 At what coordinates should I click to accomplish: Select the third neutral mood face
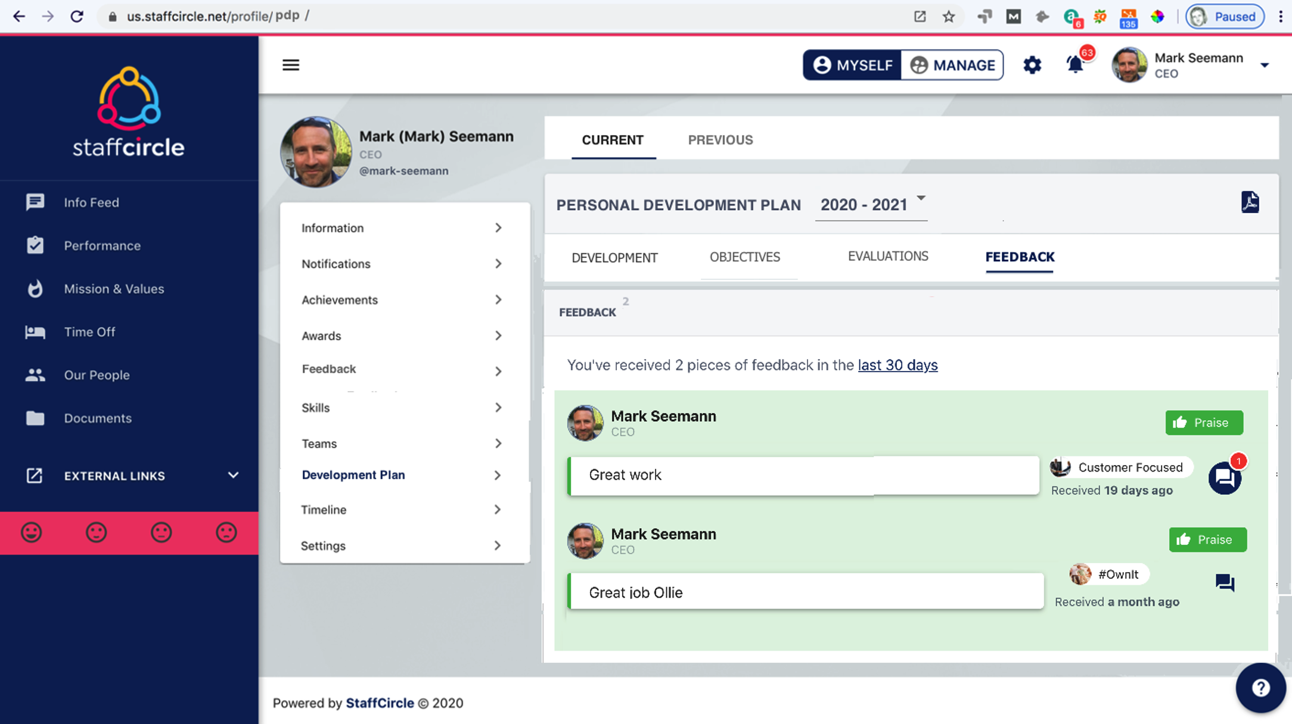(x=161, y=532)
